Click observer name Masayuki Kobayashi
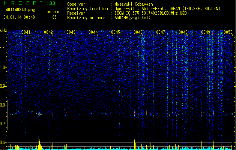Image resolution: width=236 pixels, height=150 pixels. tap(135, 4)
